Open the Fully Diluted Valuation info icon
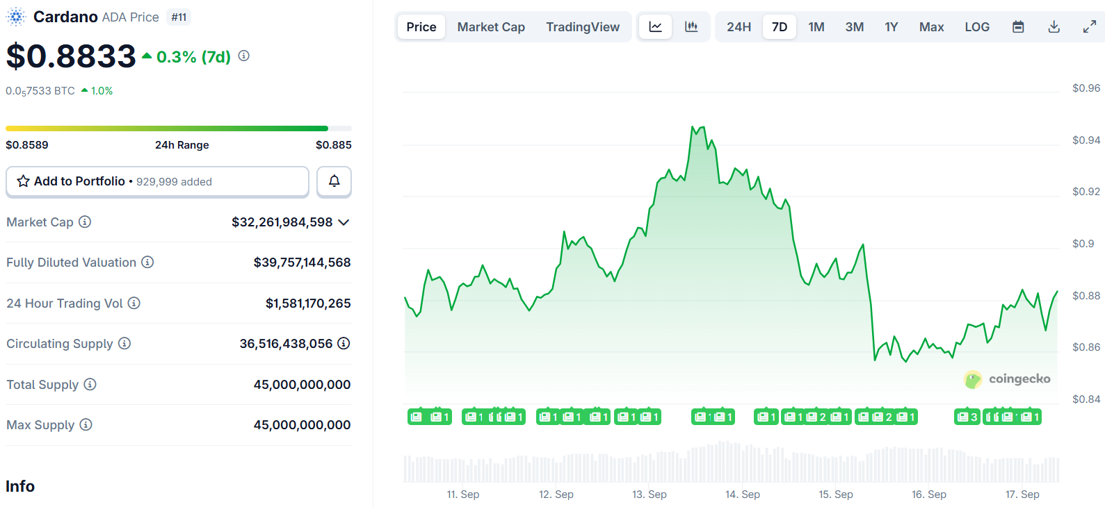Image resolution: width=1105 pixels, height=507 pixels. [147, 262]
